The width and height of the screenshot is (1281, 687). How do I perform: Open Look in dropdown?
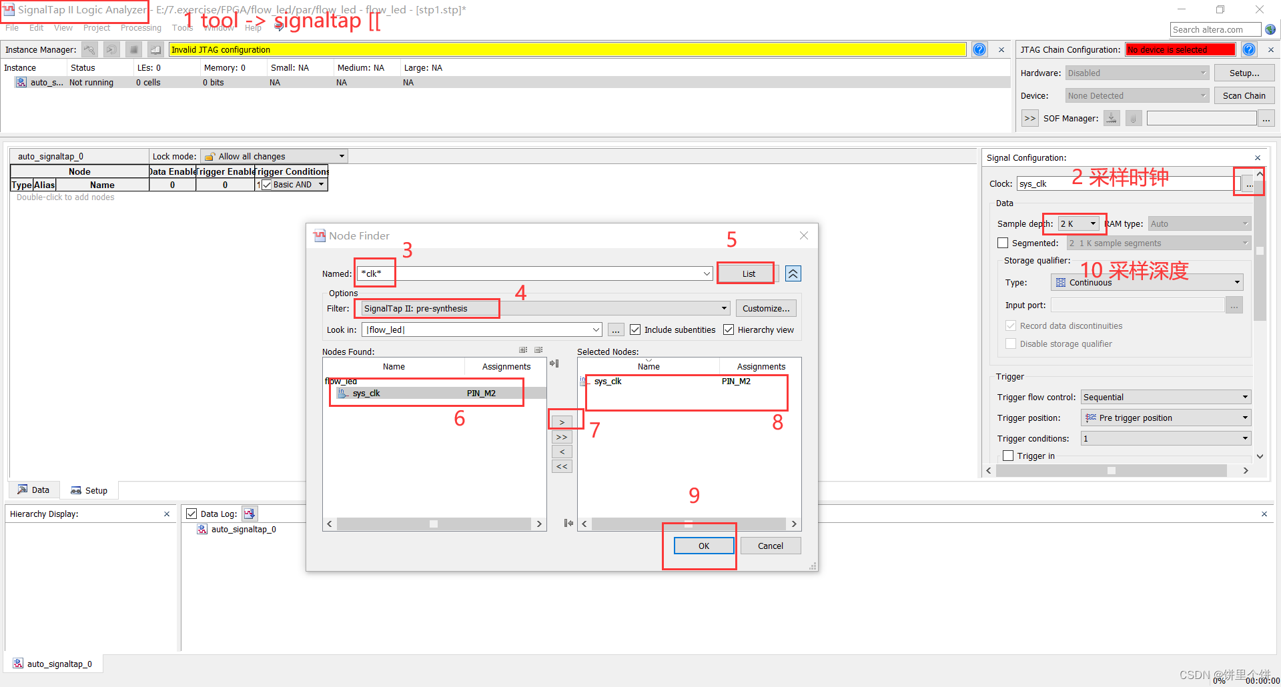[482, 329]
